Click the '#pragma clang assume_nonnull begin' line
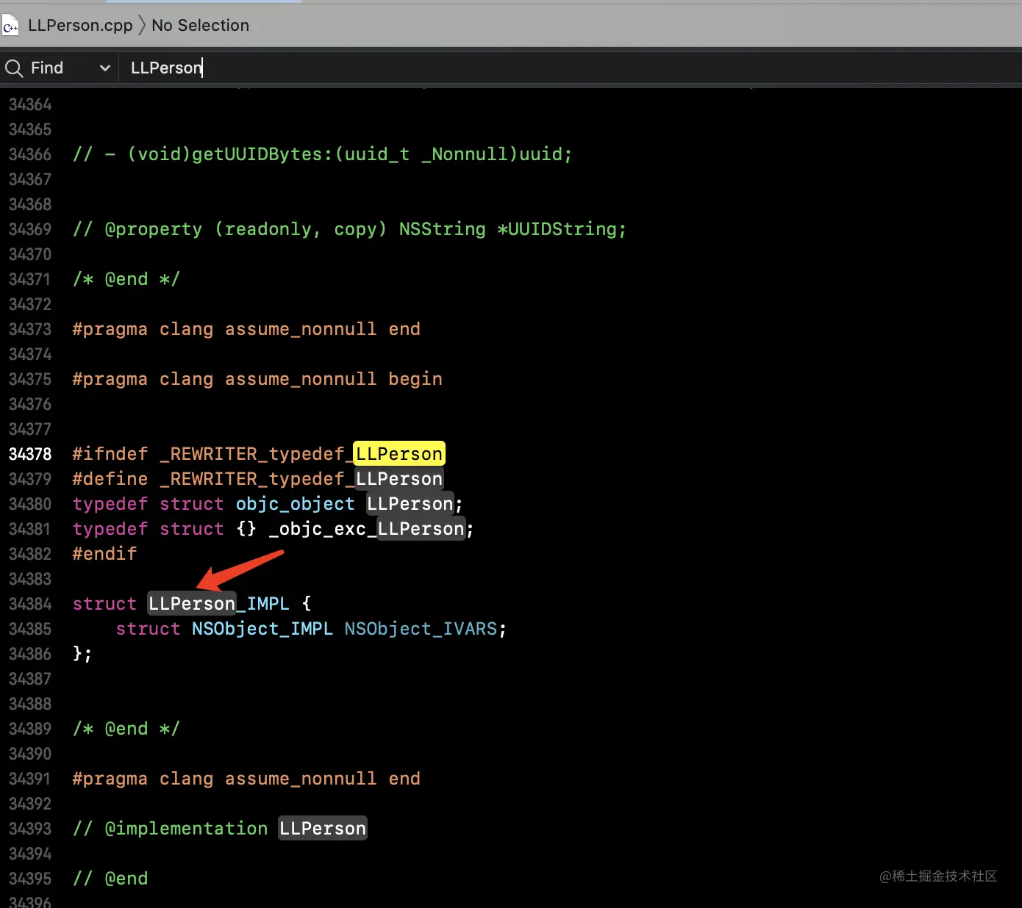Image resolution: width=1022 pixels, height=908 pixels. (x=257, y=379)
